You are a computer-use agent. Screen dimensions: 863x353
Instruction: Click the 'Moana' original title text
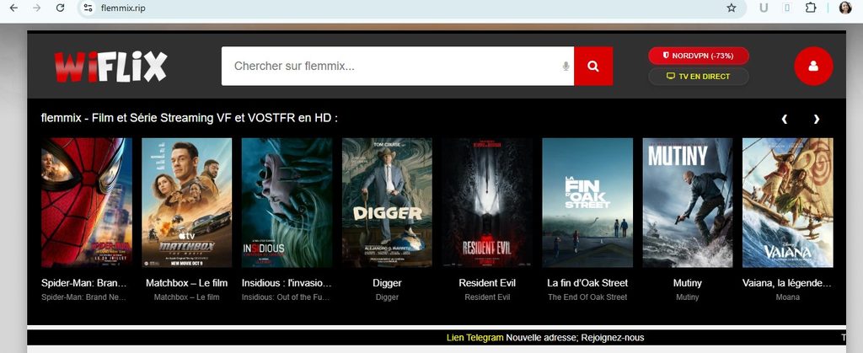(788, 297)
